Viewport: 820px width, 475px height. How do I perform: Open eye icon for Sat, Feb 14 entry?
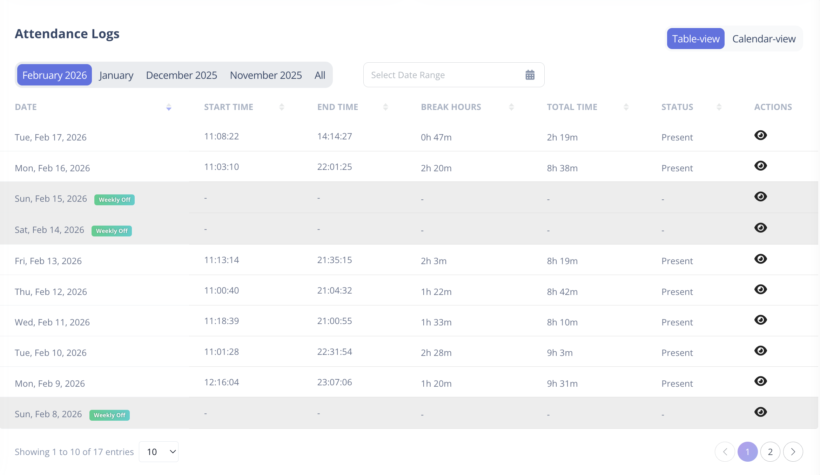pos(760,228)
